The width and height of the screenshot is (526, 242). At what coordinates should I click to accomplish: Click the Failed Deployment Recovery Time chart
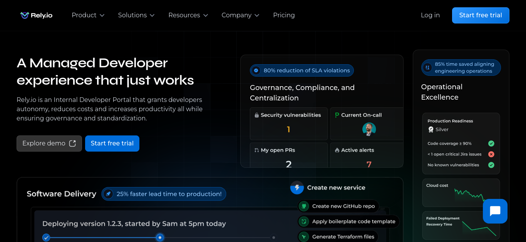[461, 225]
